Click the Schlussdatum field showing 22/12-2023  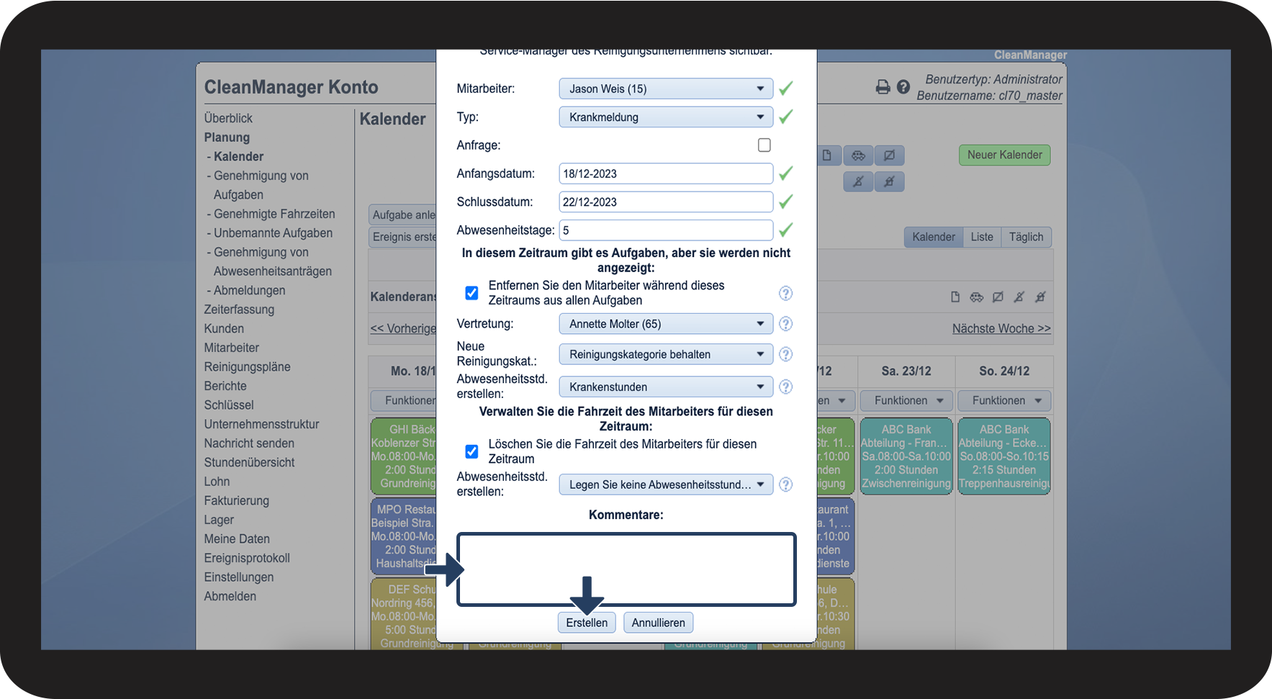(666, 202)
